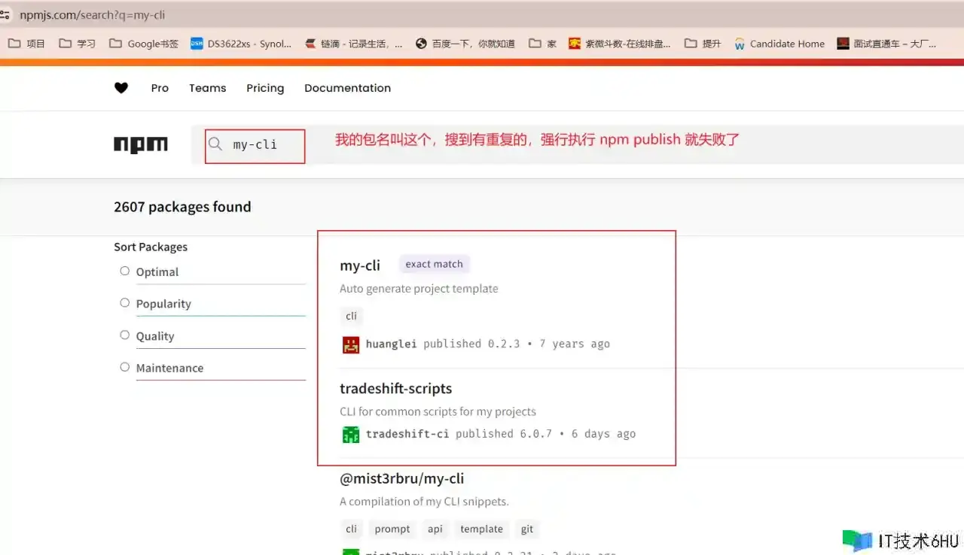The image size is (964, 555).
Task: Open the 面试直通车 bookmark
Action: pos(887,44)
